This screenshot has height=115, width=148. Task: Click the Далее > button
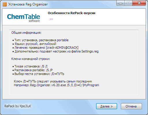(x=106, y=106)
